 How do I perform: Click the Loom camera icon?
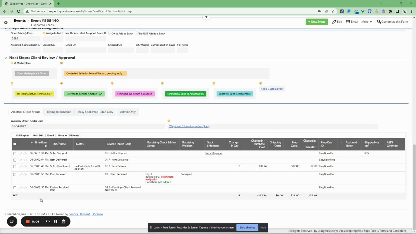point(12,222)
